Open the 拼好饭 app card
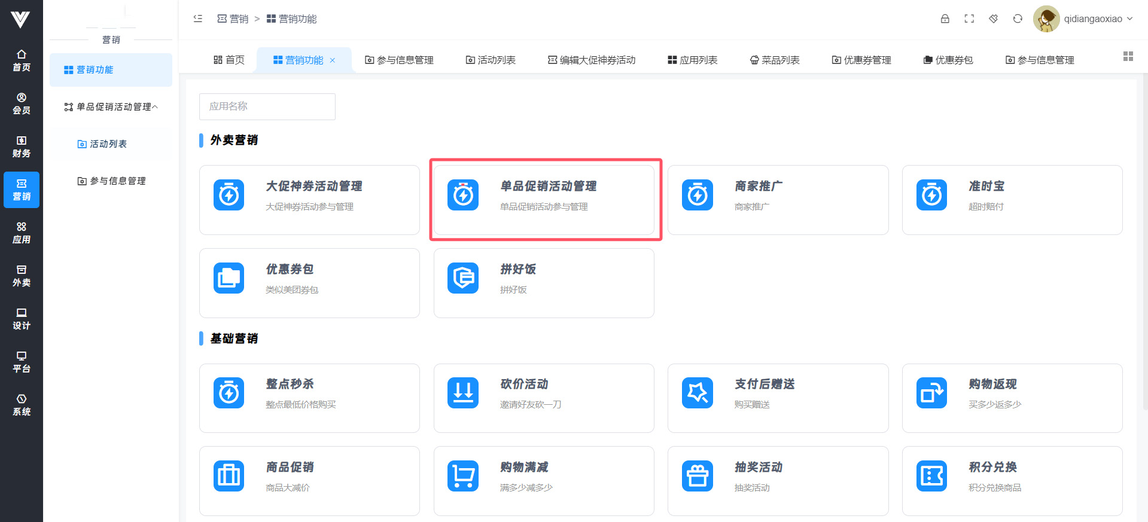 [x=544, y=283]
